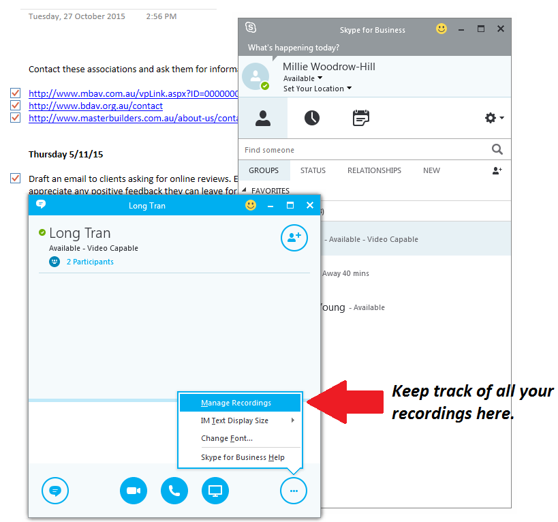
Task: Maximize the Long Tran conversation window
Action: coord(290,205)
